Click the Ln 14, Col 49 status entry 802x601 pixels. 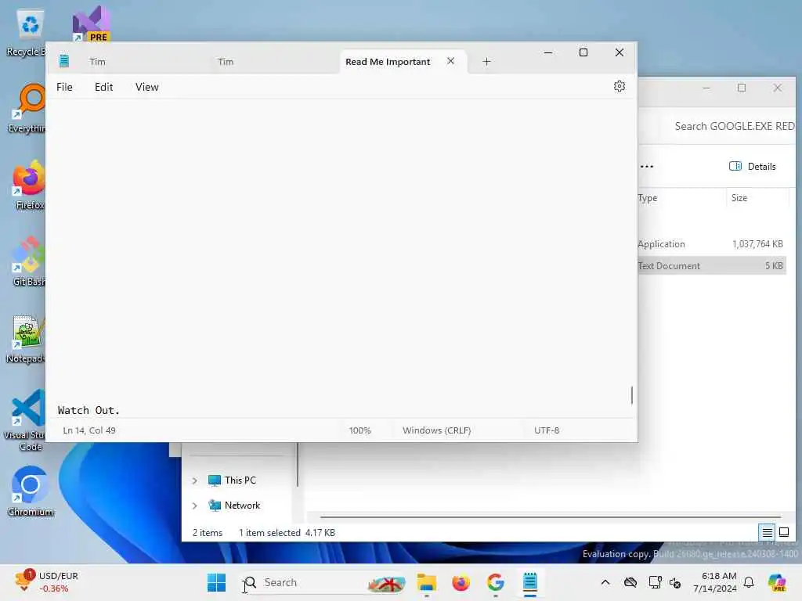point(89,430)
